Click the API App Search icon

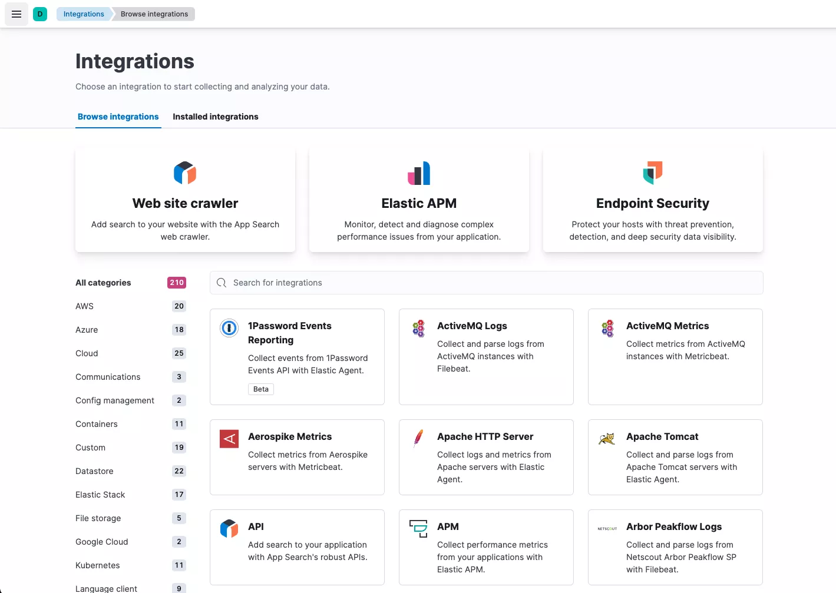pos(229,528)
